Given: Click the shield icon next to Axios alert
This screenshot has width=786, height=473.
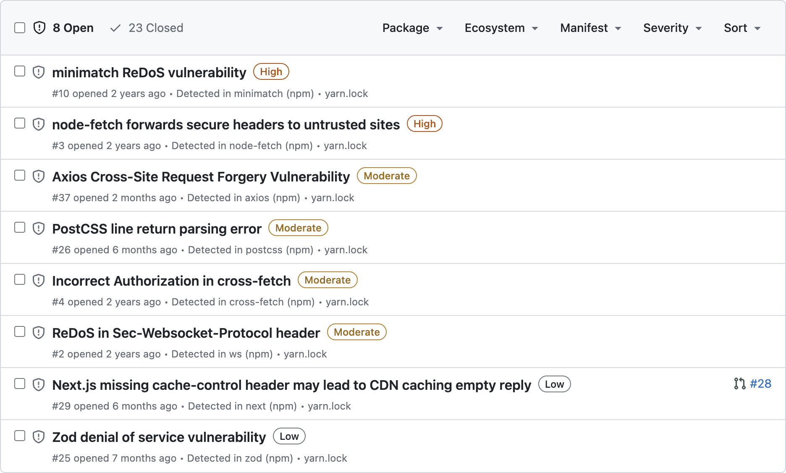Looking at the screenshot, I should point(39,176).
